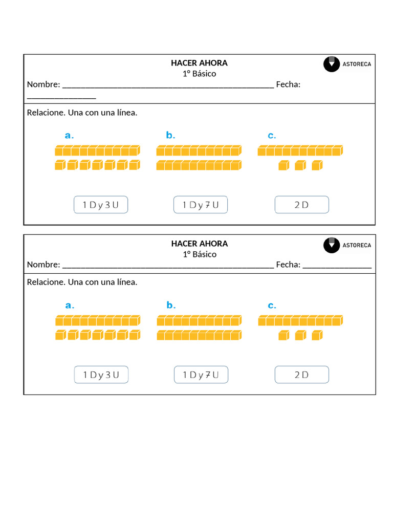Select the '1 D y 7 U' box in bottom worksheet
The image size is (393, 524).
[x=201, y=375]
